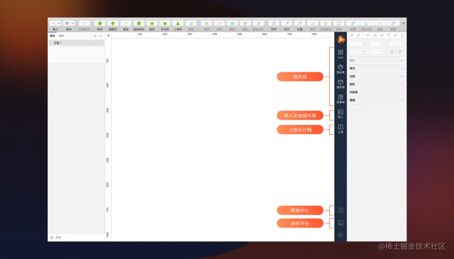The image size is (454, 259).
Task: Click the 筛选 filter field at bottom
Action: pyautogui.click(x=77, y=237)
